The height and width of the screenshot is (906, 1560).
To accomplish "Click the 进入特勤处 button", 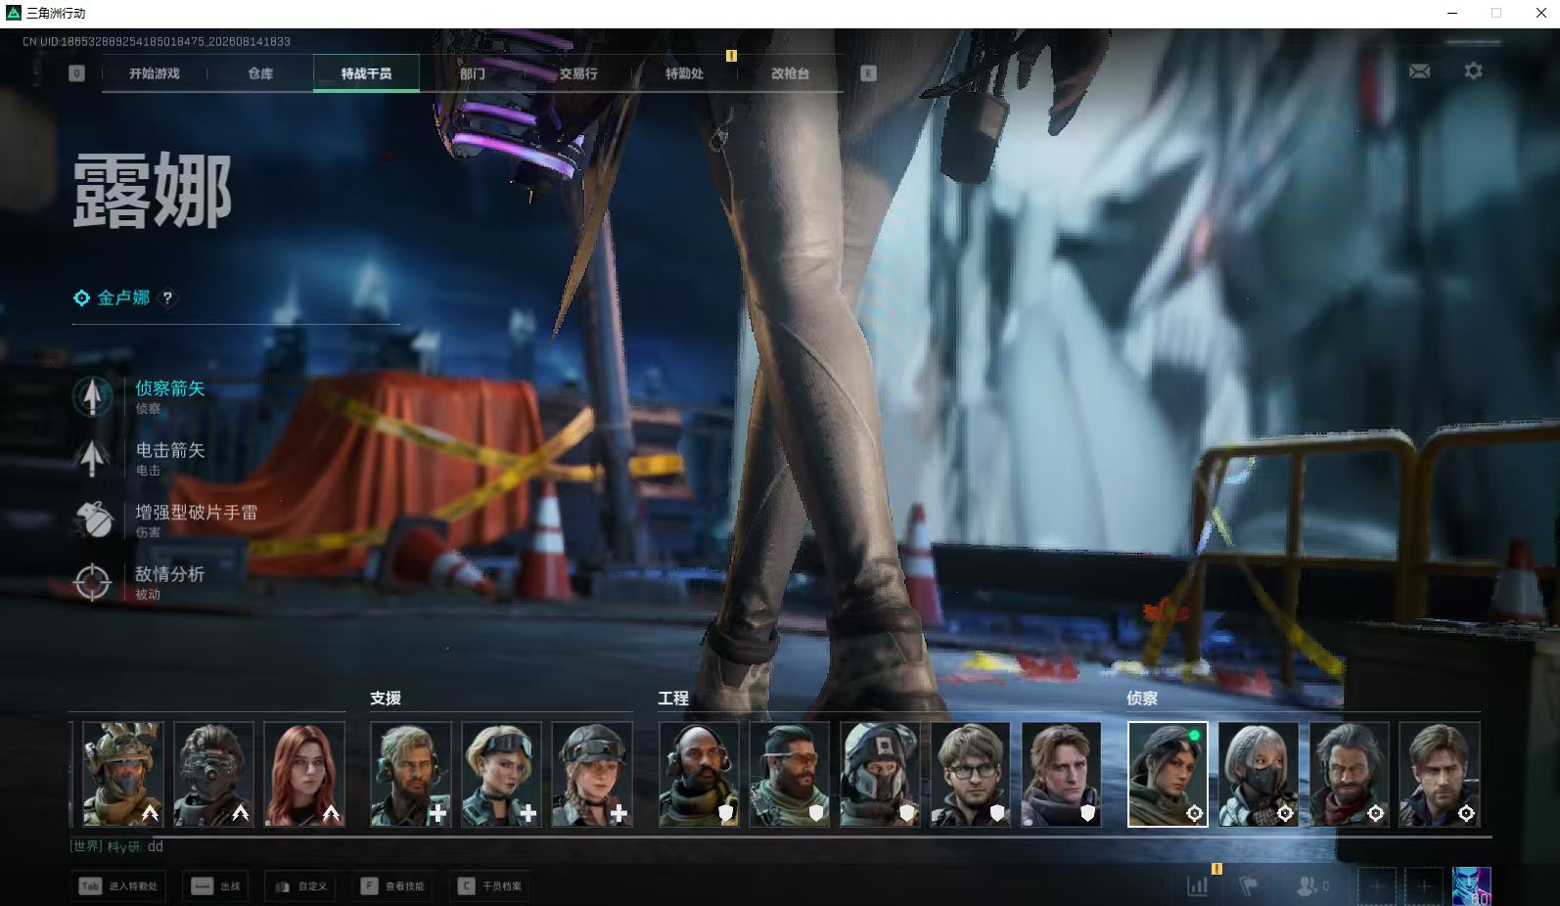I will (118, 886).
